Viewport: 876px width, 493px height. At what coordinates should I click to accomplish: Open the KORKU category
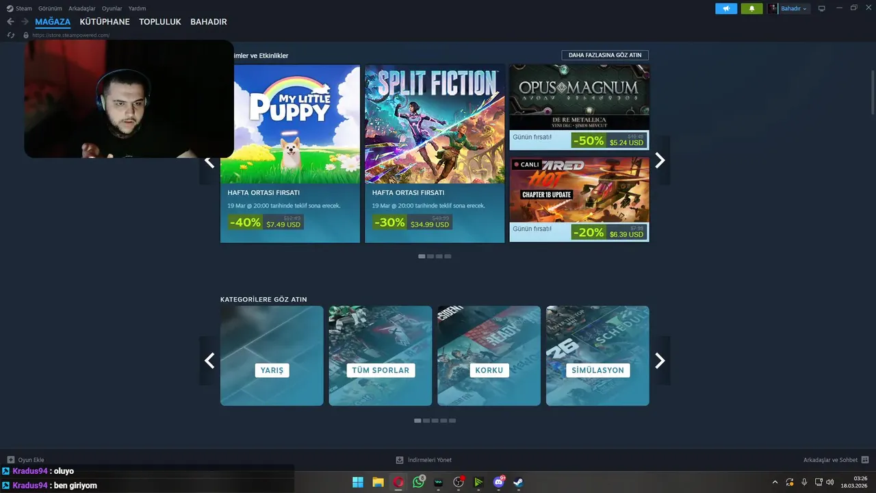(489, 356)
